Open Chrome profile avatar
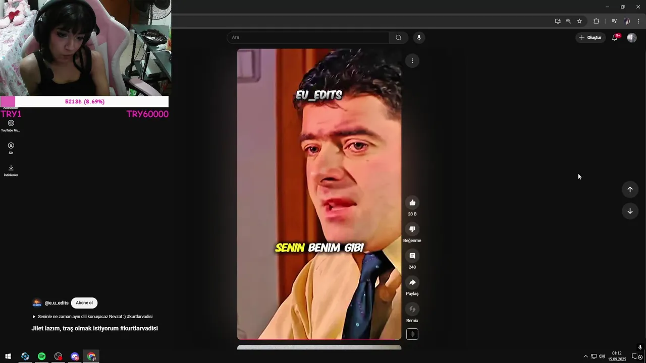 point(627,21)
